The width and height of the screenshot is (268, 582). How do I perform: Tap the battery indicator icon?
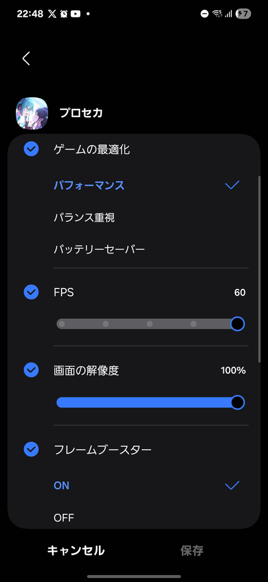point(244,14)
